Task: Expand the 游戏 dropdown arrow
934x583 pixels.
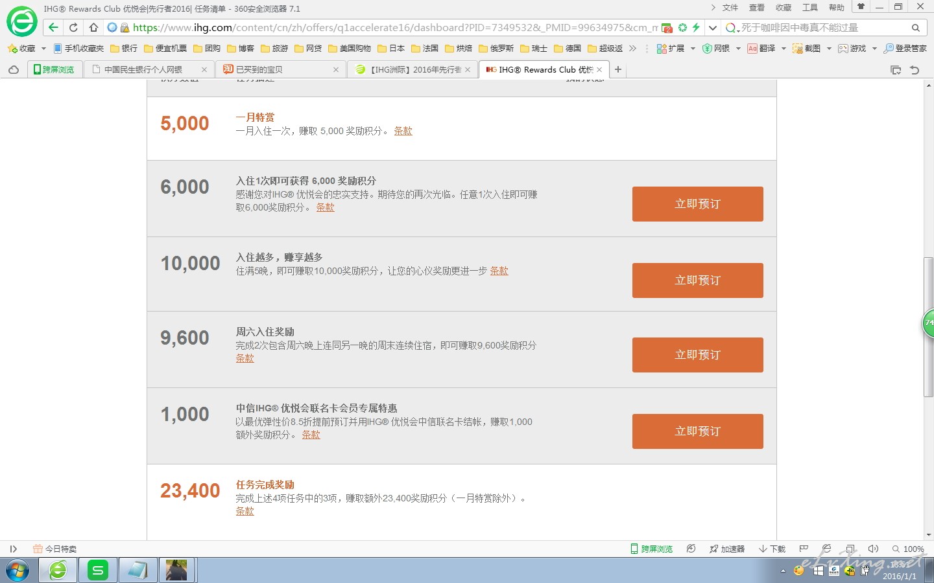Action: [x=874, y=49]
